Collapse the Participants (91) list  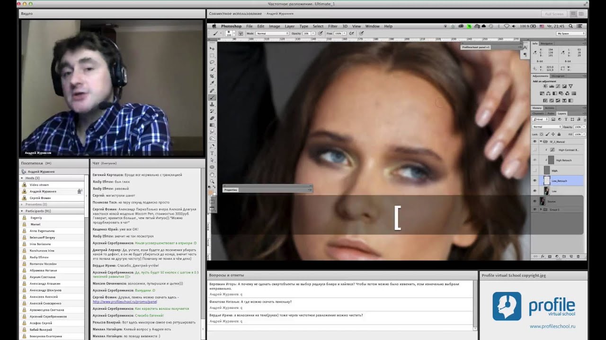(x=22, y=211)
